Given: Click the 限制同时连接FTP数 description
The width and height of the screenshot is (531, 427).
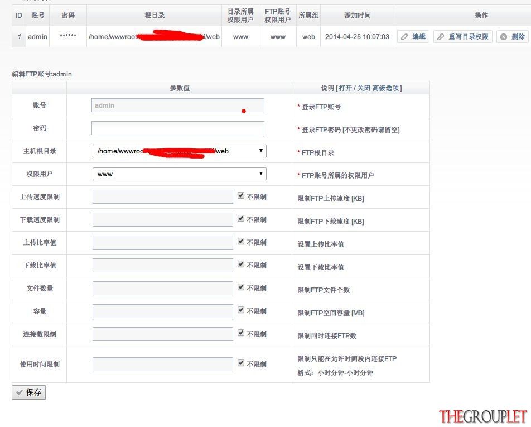Looking at the screenshot, I should 327,336.
